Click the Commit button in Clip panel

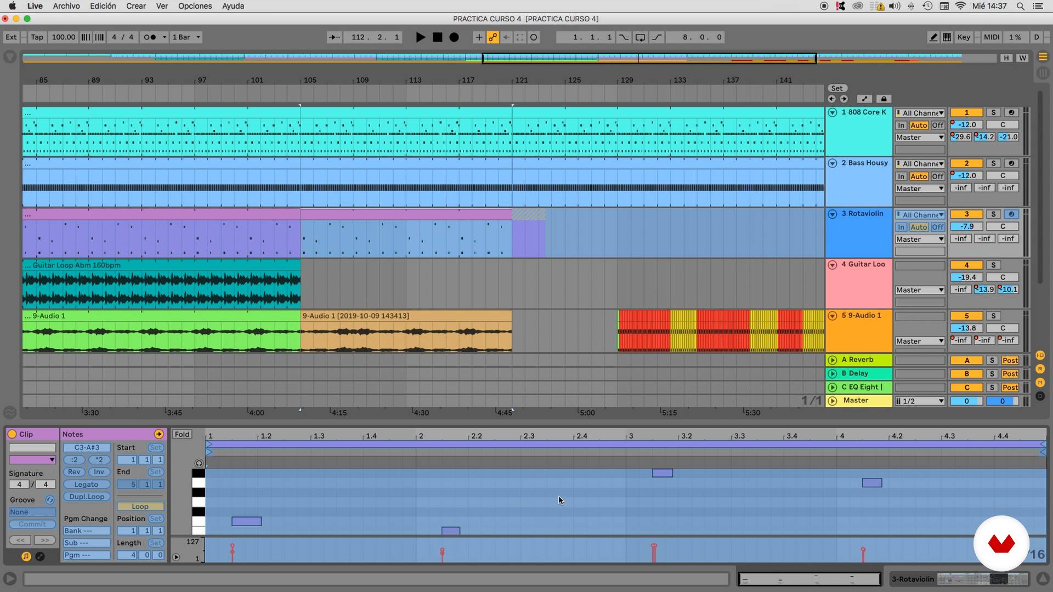32,523
